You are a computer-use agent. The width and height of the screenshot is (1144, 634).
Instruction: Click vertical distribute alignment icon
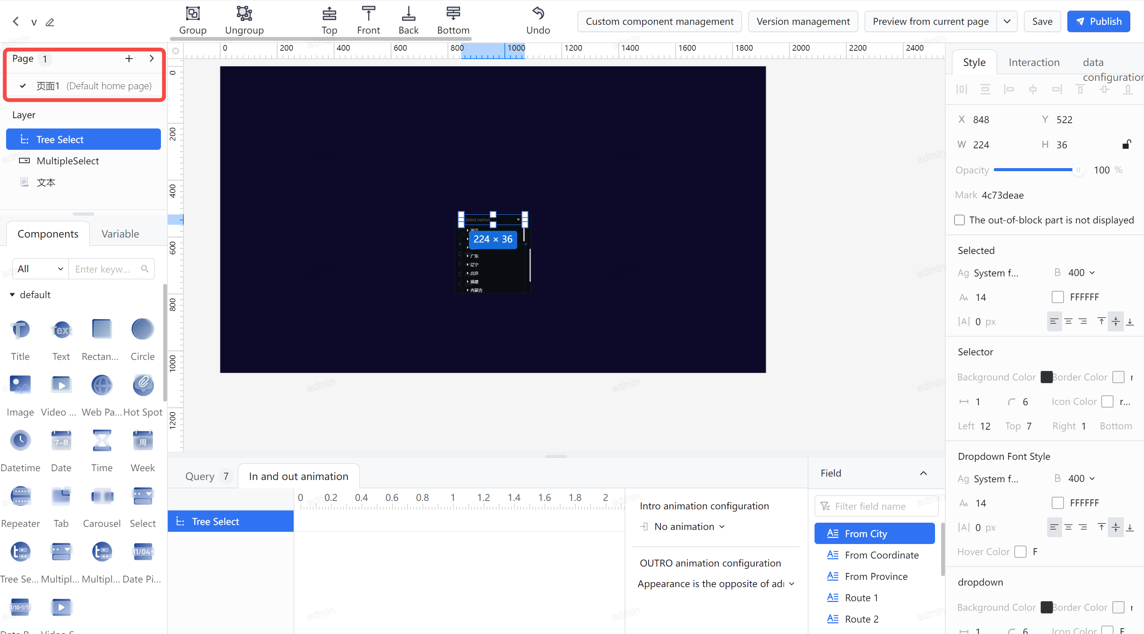tap(985, 89)
